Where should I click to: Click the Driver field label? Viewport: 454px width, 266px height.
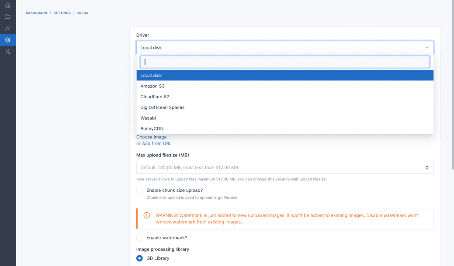[x=143, y=35]
